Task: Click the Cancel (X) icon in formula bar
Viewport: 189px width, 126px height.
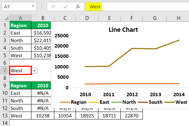Action: click(53, 7)
